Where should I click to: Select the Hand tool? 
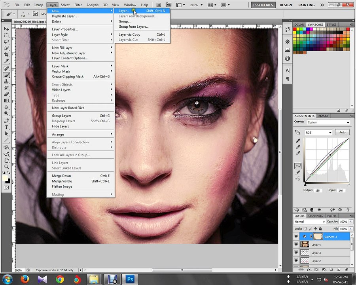[x=6, y=160]
